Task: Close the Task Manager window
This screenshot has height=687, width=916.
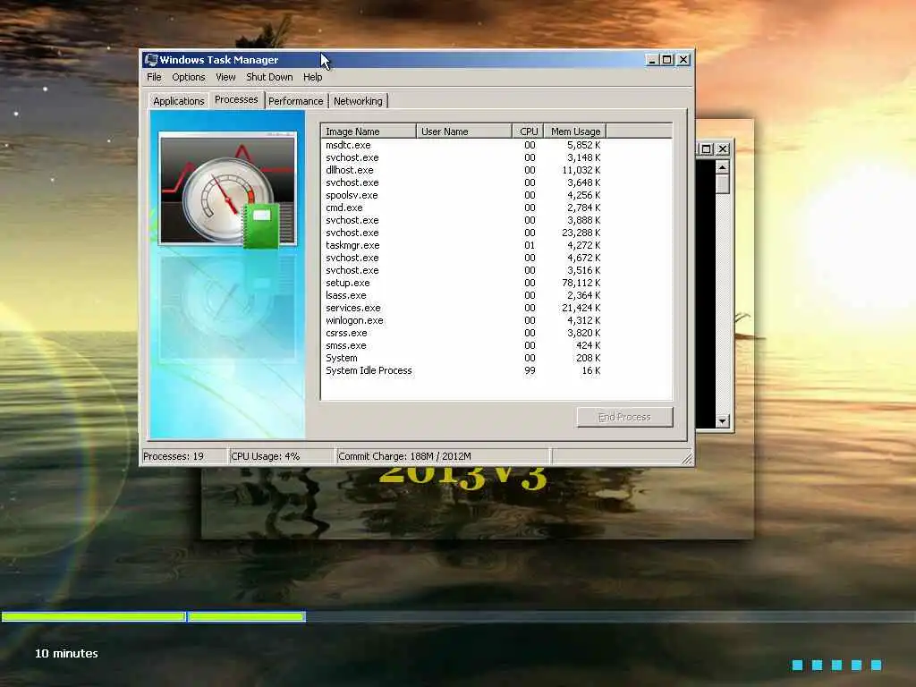Action: click(683, 60)
